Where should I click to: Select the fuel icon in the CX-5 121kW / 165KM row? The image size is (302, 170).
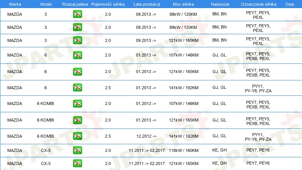pos(77,163)
